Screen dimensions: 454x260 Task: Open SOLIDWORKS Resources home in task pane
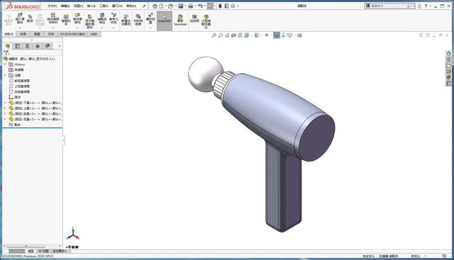(448, 53)
